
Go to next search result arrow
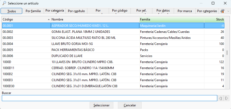tap(227, 98)
